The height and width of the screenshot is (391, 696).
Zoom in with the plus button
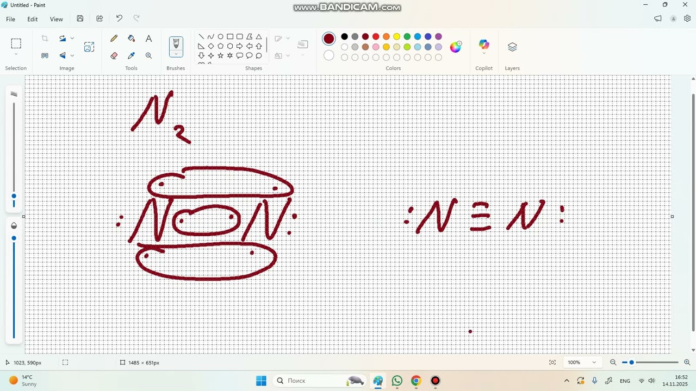point(687,362)
